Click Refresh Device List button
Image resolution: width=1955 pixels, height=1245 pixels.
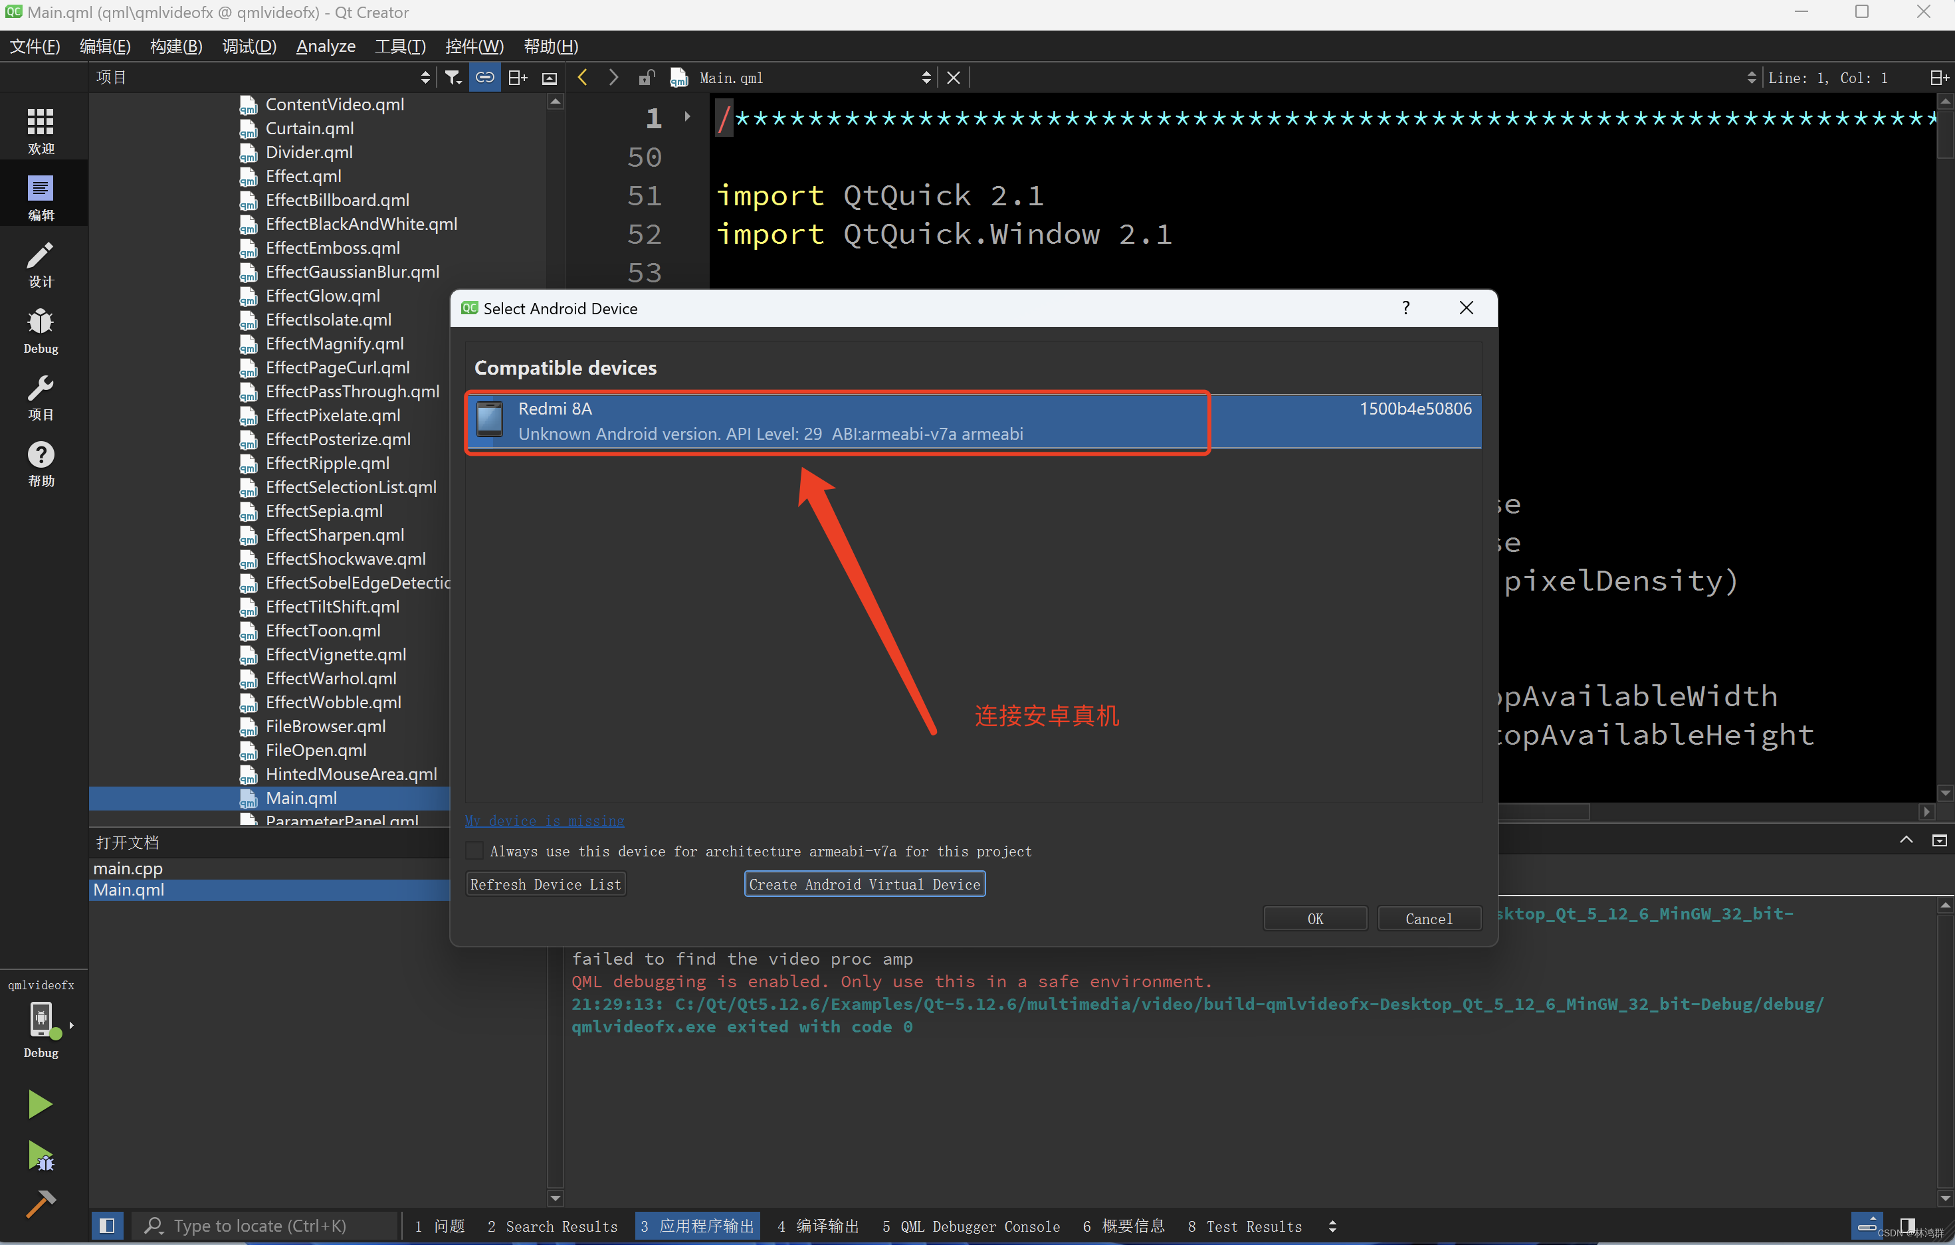[x=546, y=884]
